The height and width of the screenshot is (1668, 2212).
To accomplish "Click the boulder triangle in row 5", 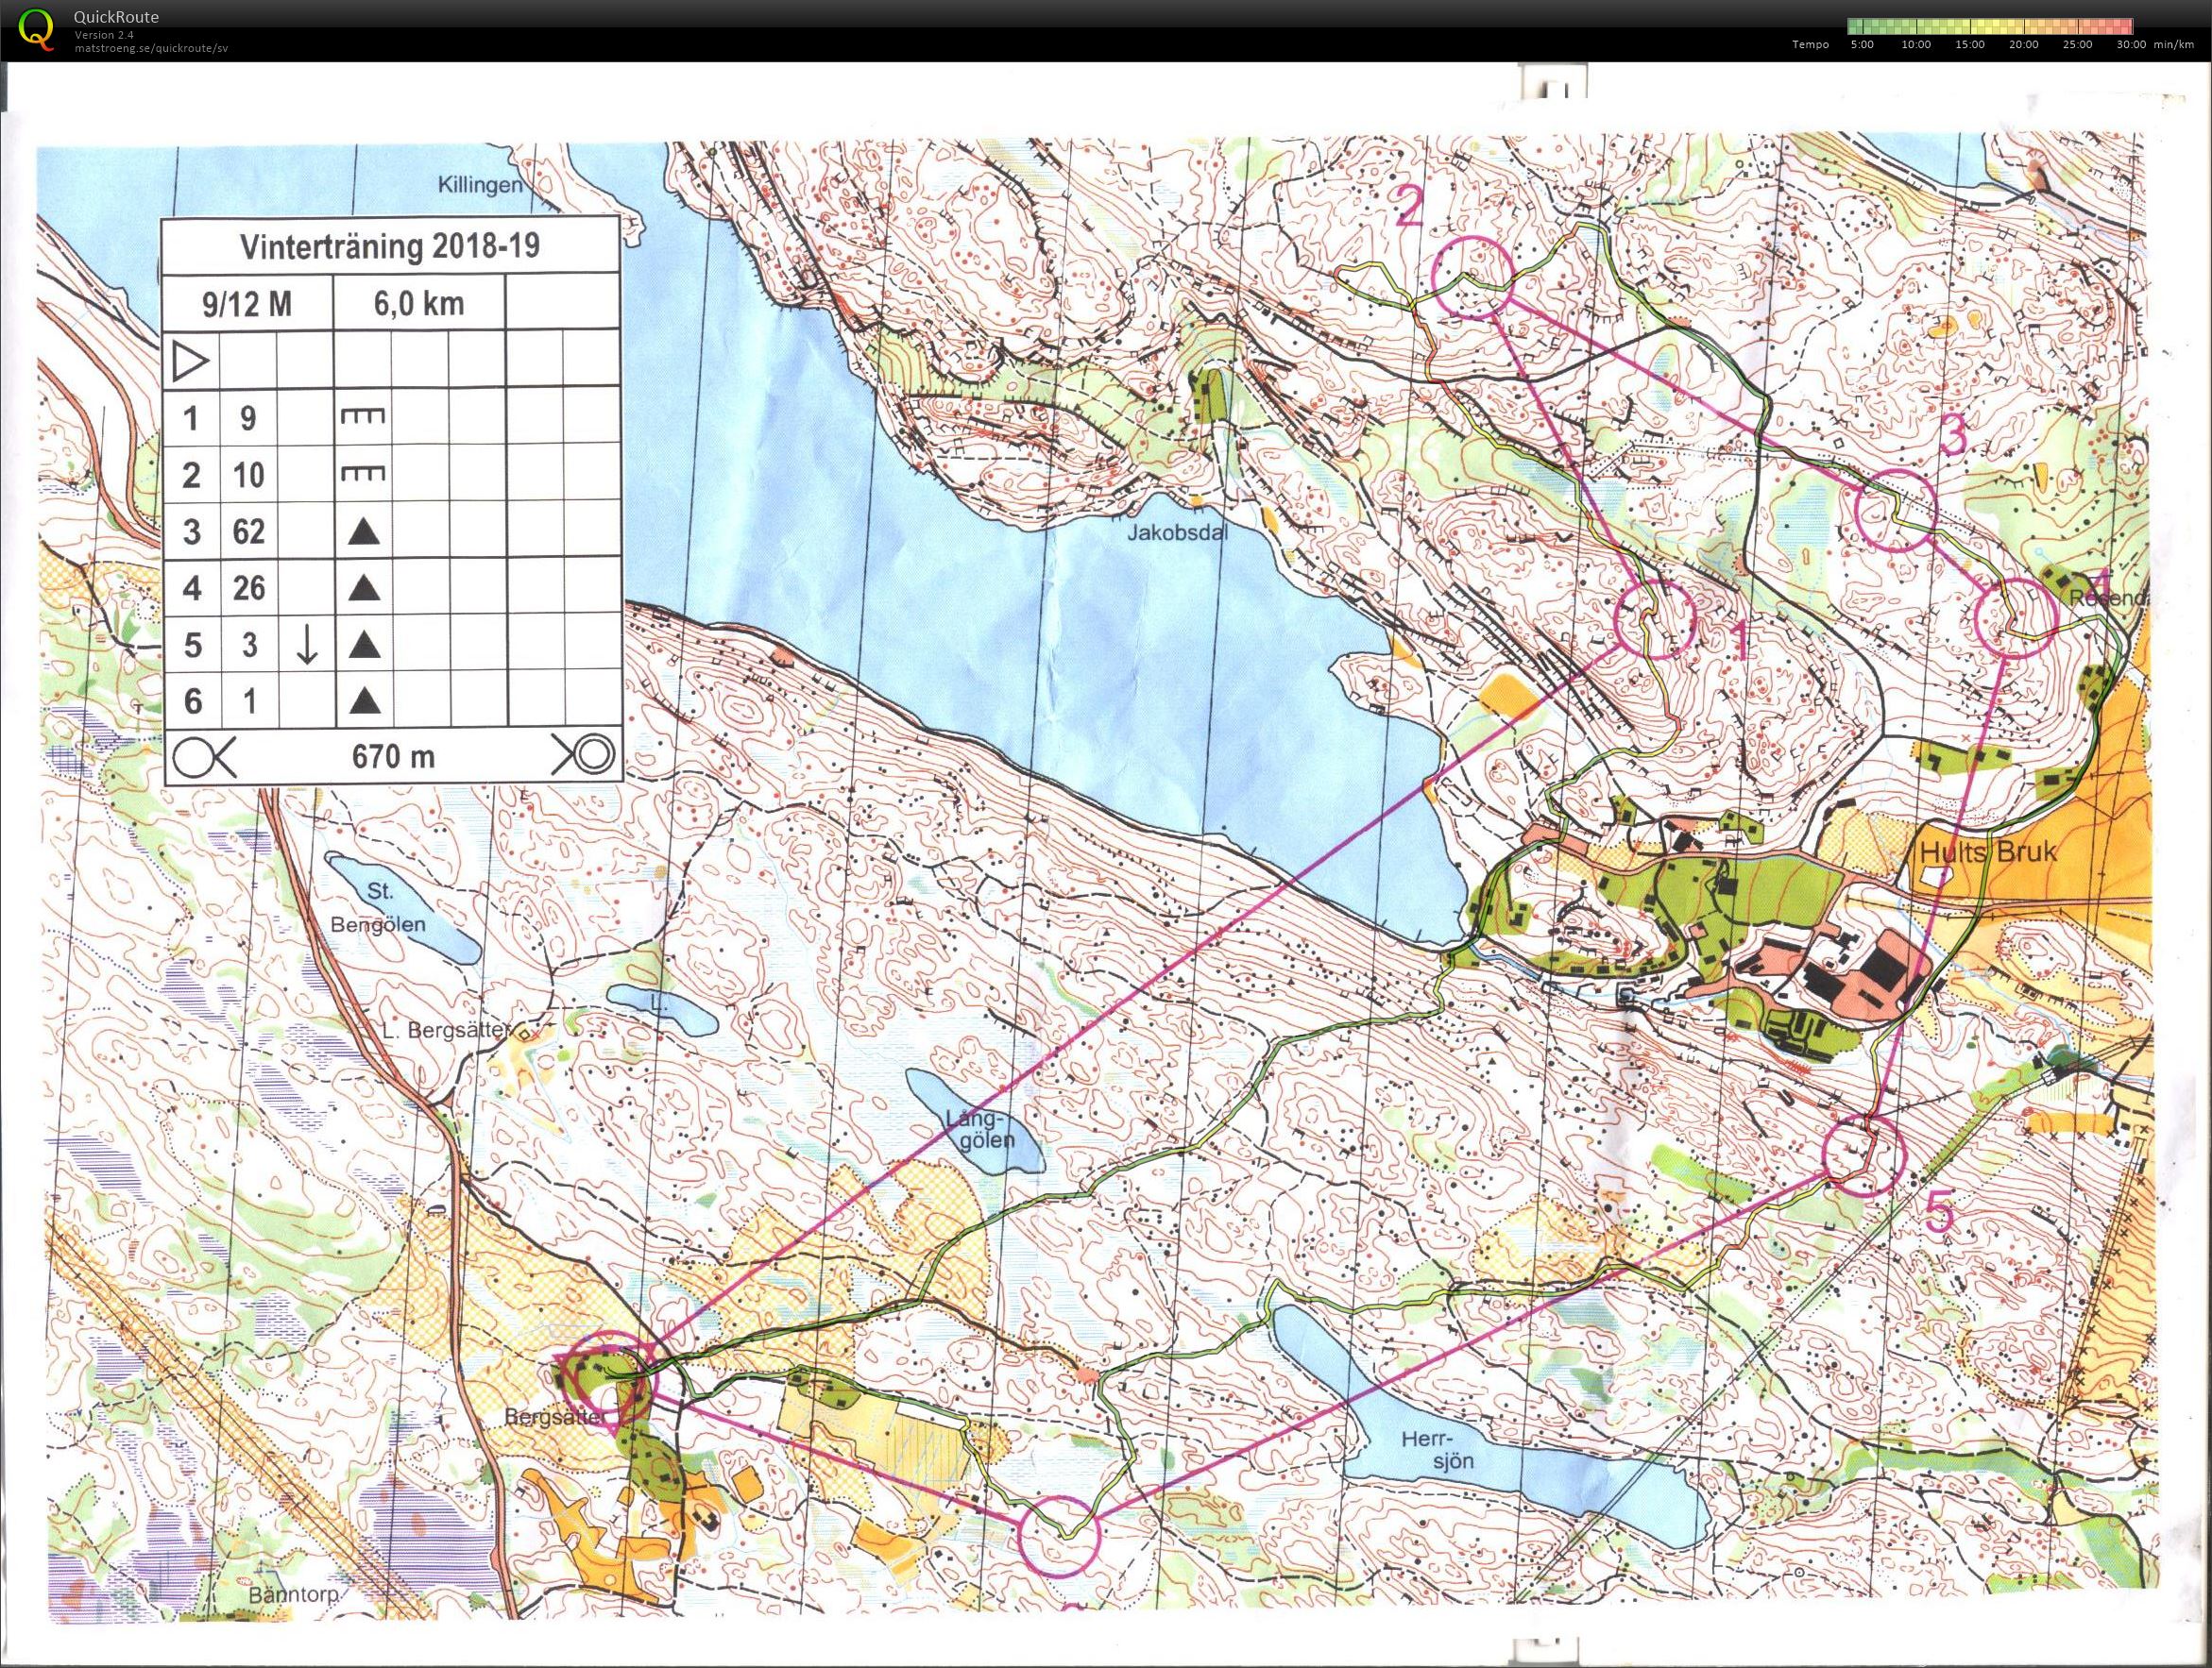I will coord(364,646).
